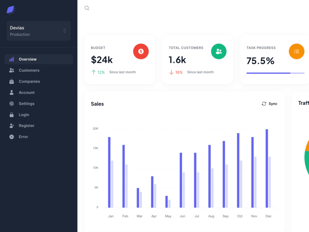
Task: Click the Account person icon
Action: (12, 92)
